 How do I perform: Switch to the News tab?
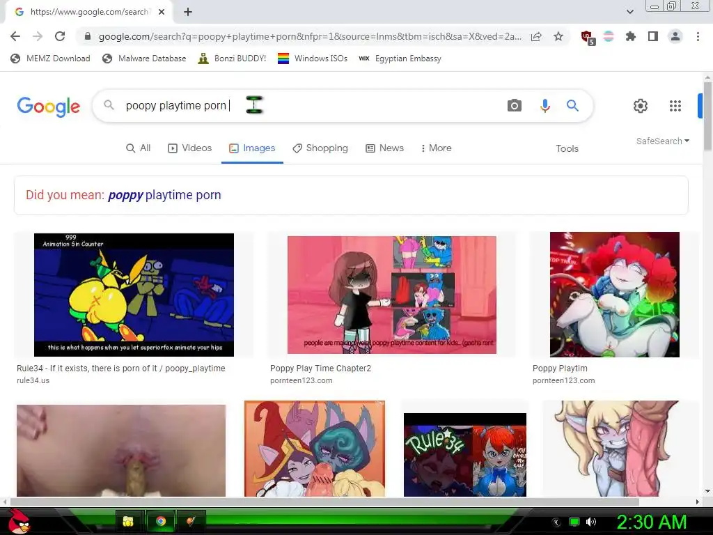pos(384,148)
